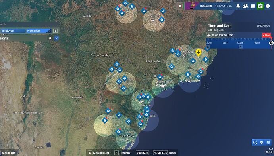Open the settings gear
Image resolution: width=274 pixels, height=156 pixels.
click(268, 6)
